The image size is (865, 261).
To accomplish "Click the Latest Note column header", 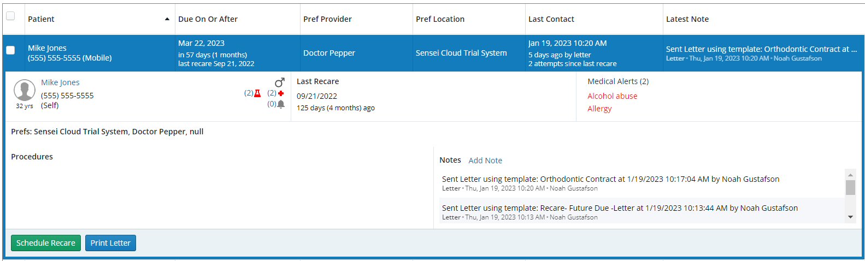I will point(687,19).
